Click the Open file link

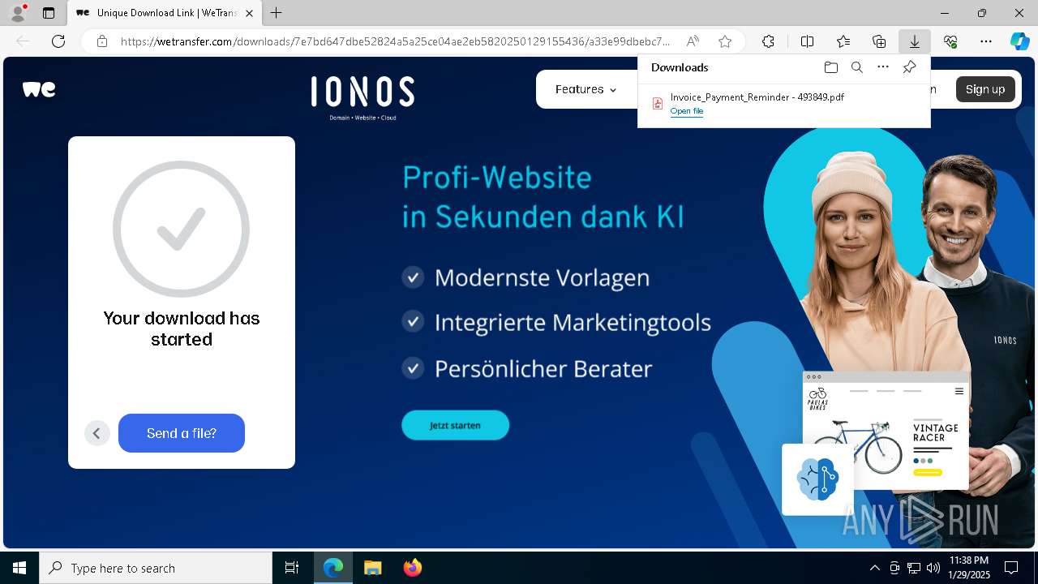[x=687, y=111]
